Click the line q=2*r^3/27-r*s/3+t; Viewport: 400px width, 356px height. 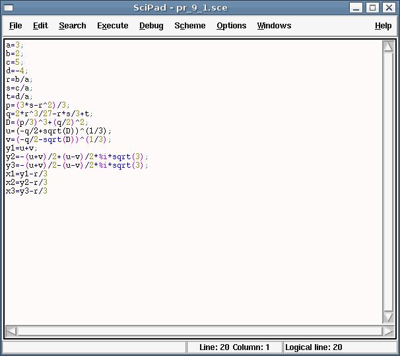50,114
